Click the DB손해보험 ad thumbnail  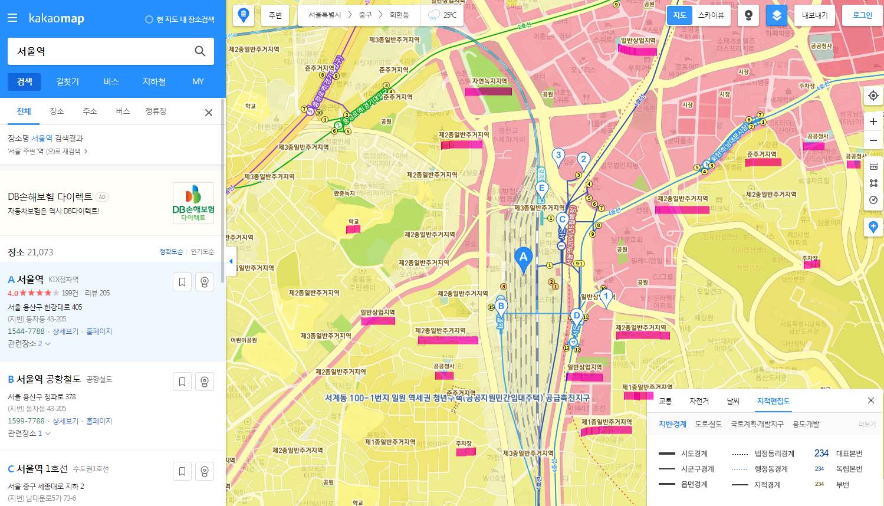pos(193,203)
